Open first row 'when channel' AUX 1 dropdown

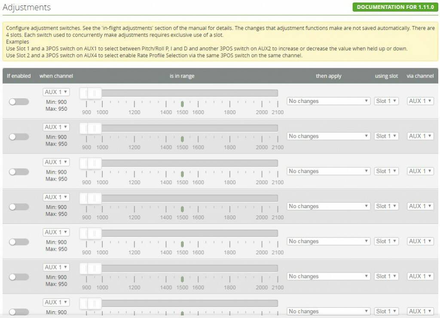[x=56, y=92]
